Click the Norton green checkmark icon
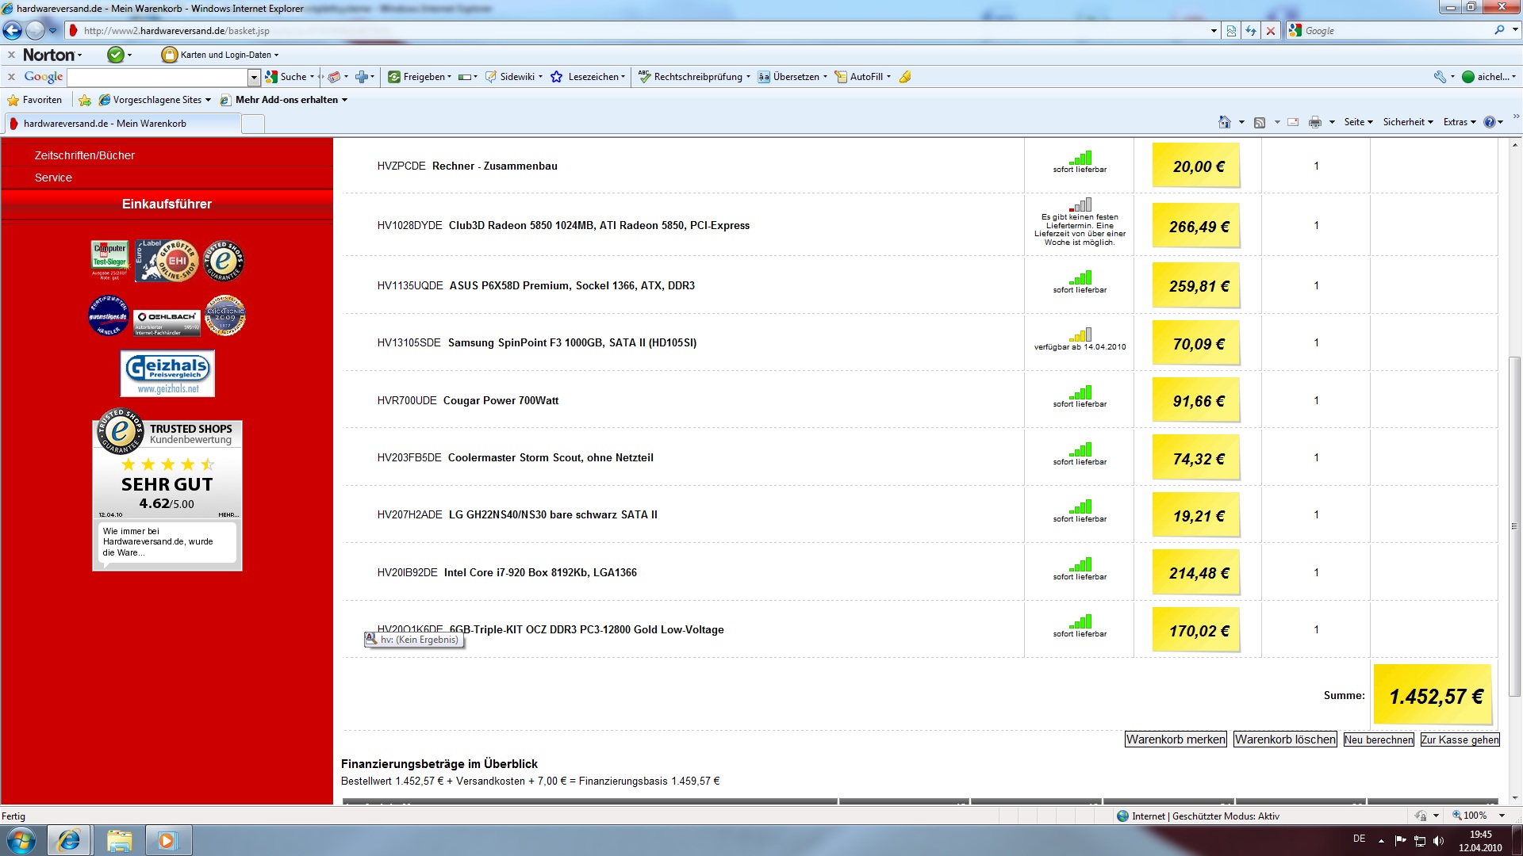Viewport: 1523px width, 856px height. pos(116,55)
